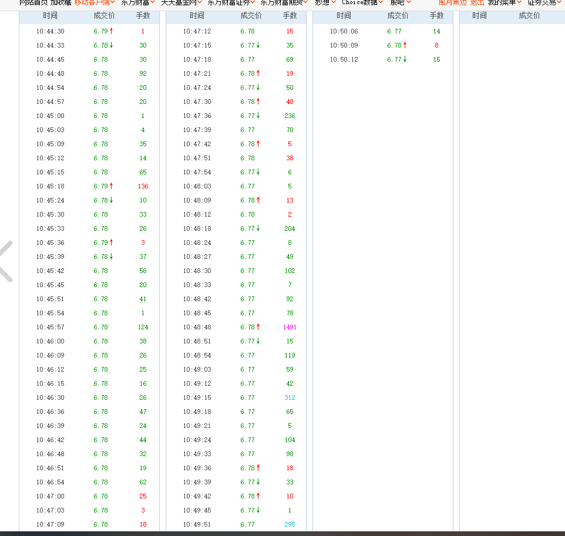Expand the 妙想 dropdown
Screen dimensions: 565x536
pos(325,2)
